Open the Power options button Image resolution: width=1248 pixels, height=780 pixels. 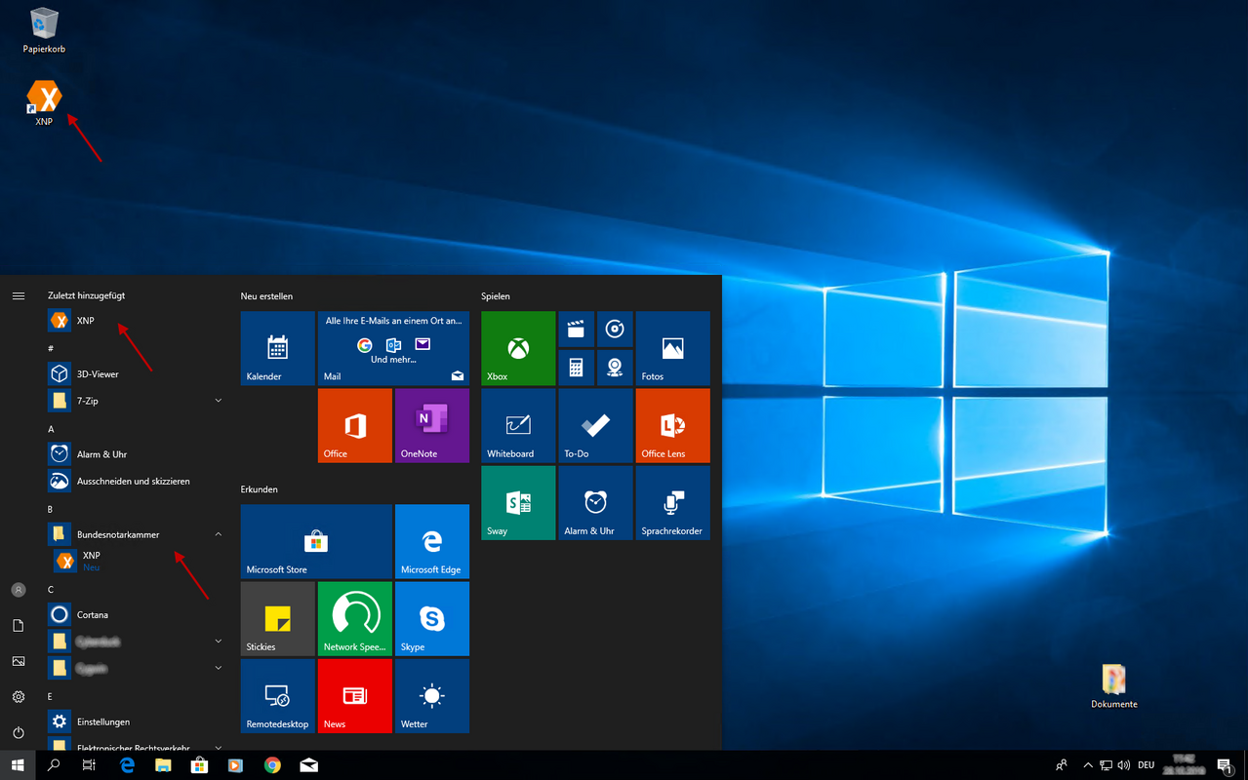point(19,732)
